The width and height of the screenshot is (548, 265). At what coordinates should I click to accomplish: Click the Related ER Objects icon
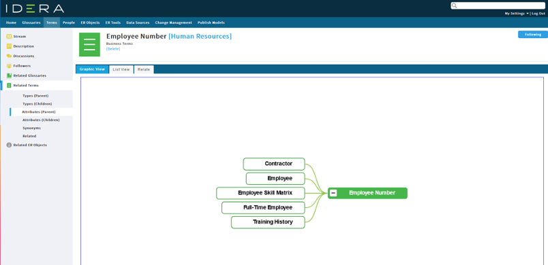(x=9, y=145)
